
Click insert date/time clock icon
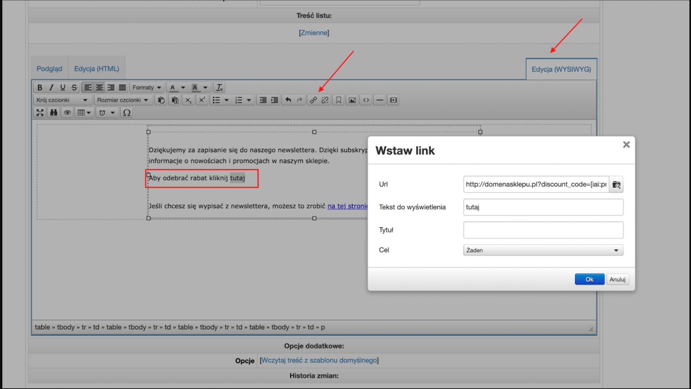coord(102,113)
